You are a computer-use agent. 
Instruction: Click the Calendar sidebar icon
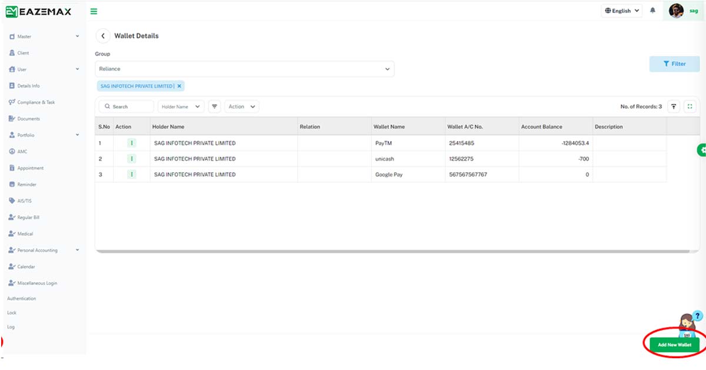point(12,267)
